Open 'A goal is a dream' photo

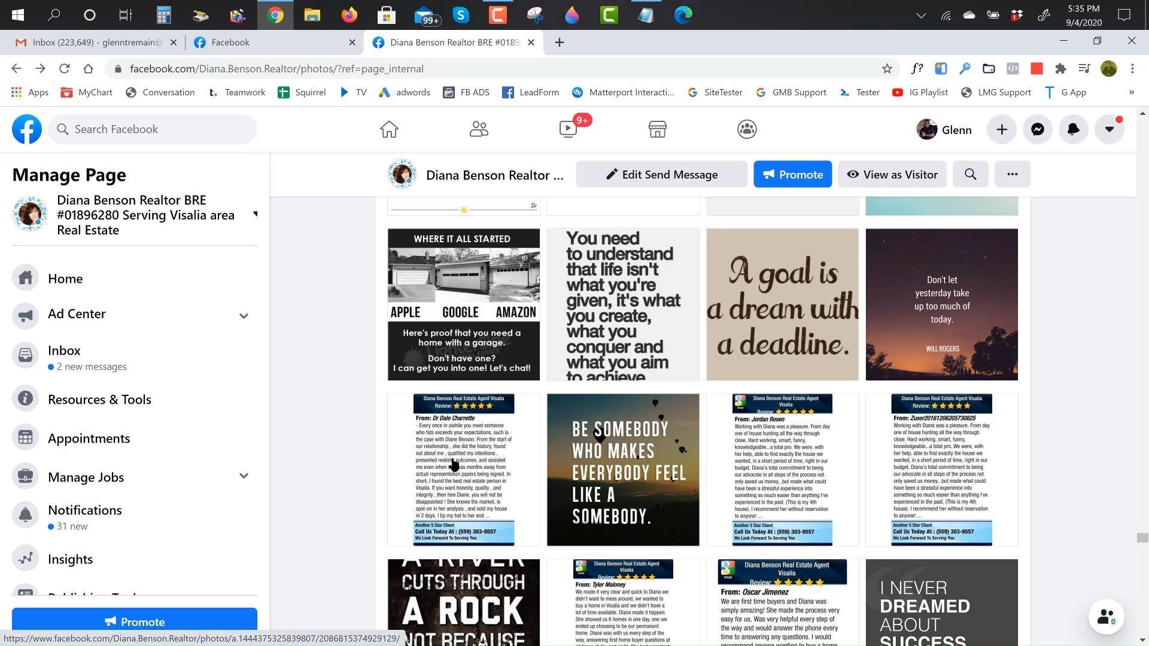point(782,304)
